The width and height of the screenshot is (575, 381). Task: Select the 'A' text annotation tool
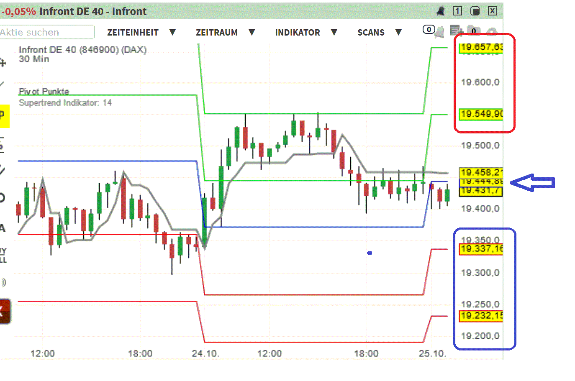point(3,228)
